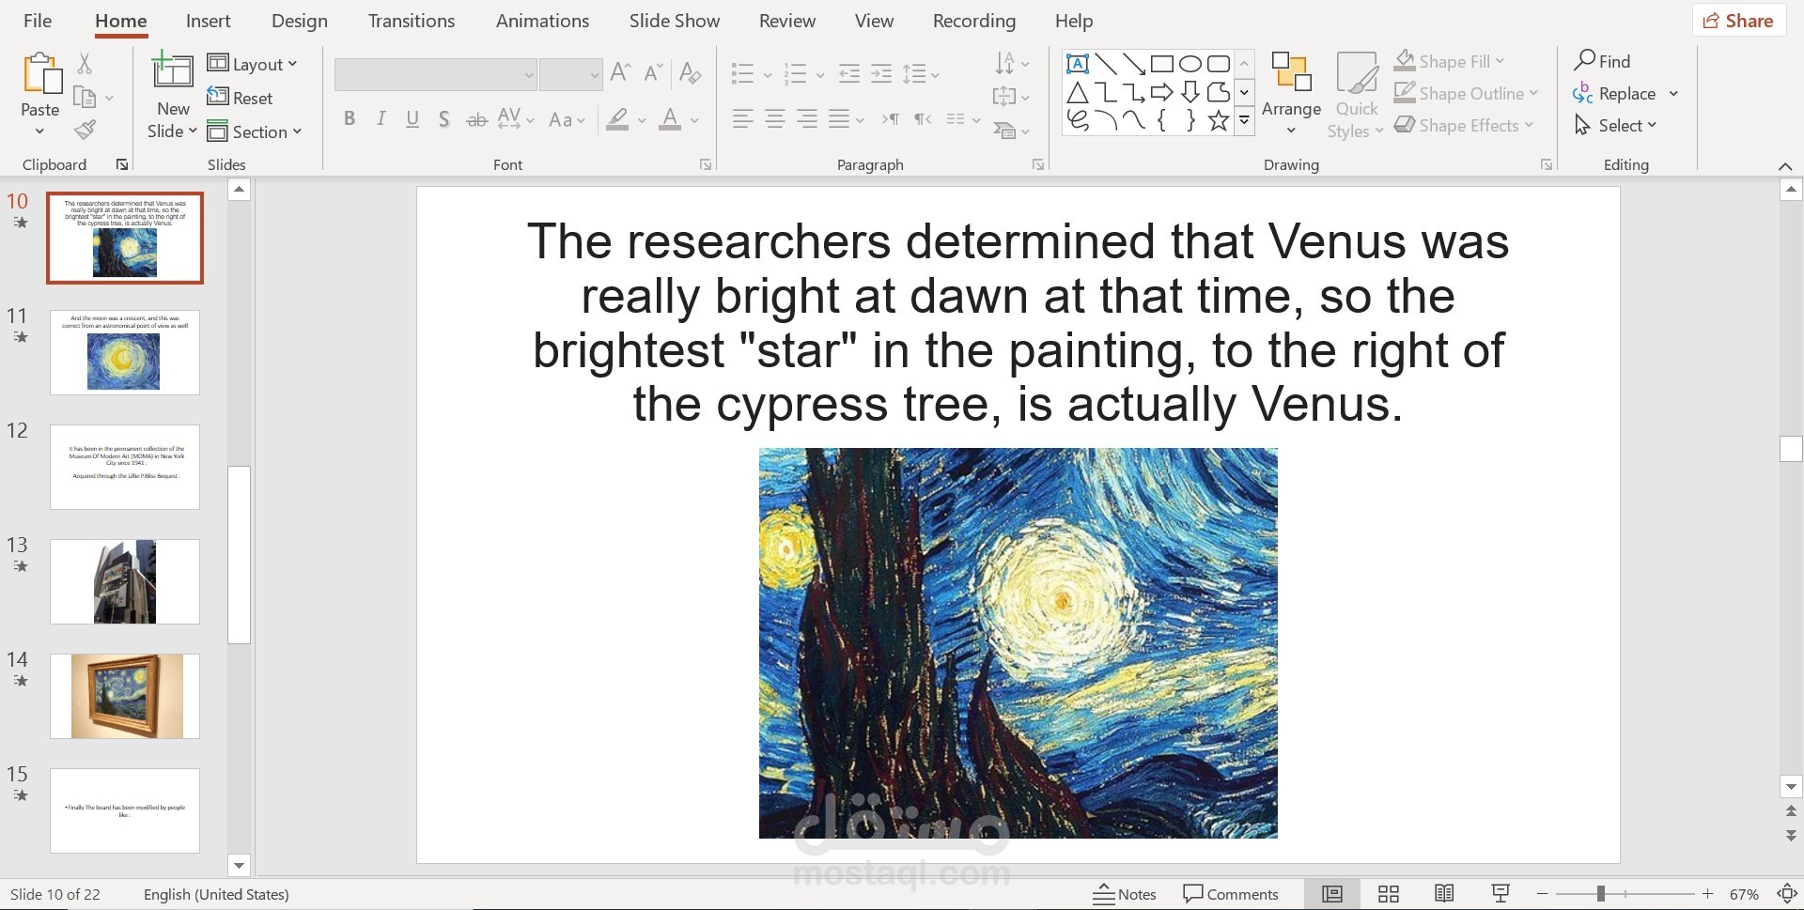Toggle Italic formatting
Screen dimensions: 1804x910
click(x=381, y=118)
